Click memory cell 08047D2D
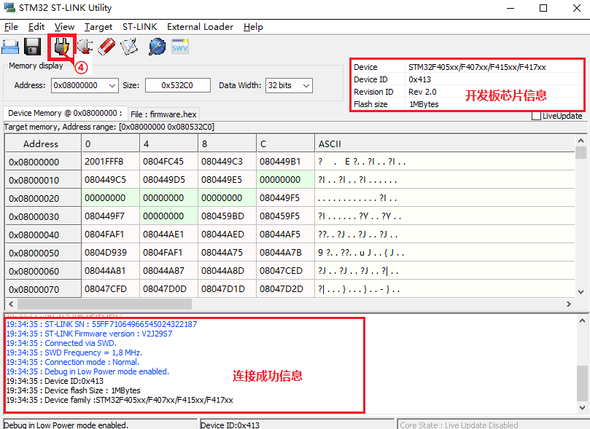Viewport: 590px width, 429px height. [x=286, y=289]
